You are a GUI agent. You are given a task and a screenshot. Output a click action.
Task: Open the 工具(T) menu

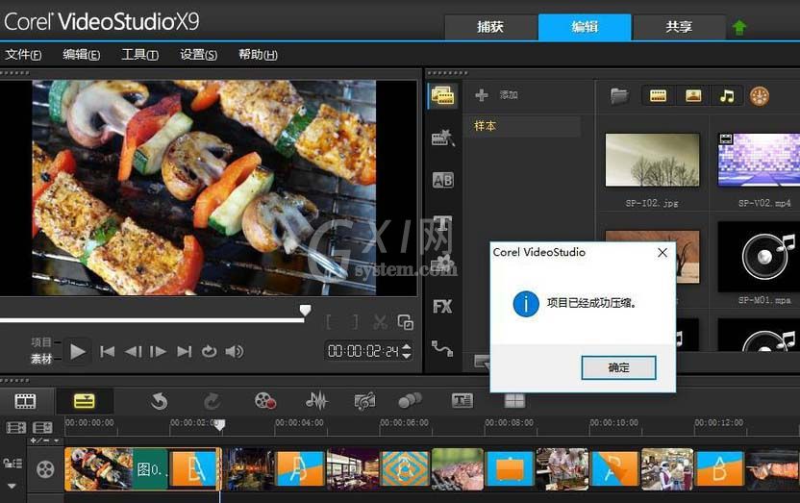(x=139, y=55)
